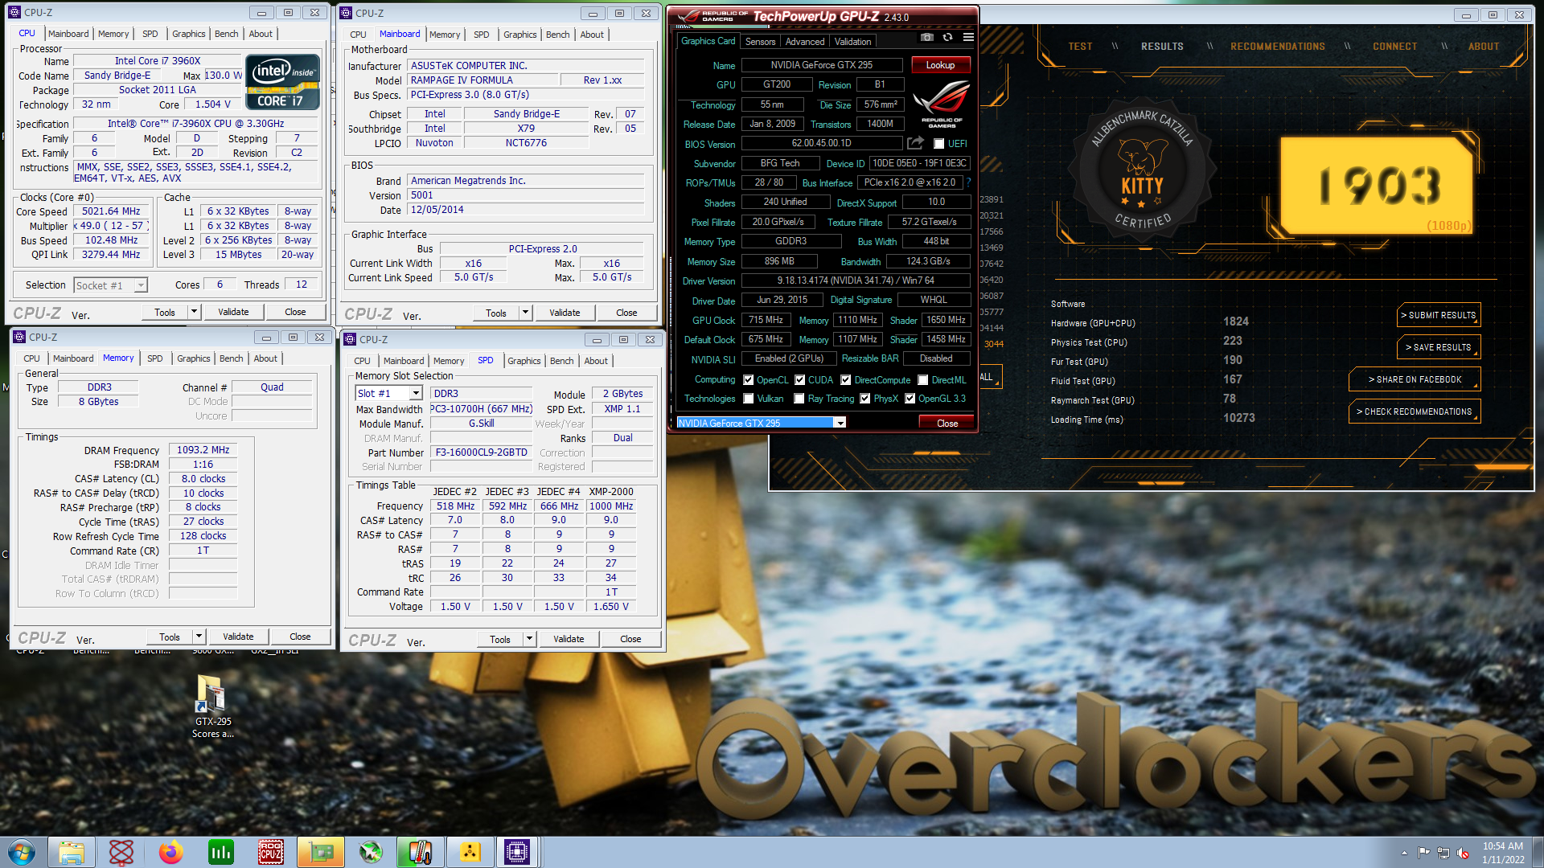Image resolution: width=1544 pixels, height=868 pixels.
Task: Switch to GPU-Z graphics card taskbar icon
Action: (x=320, y=852)
